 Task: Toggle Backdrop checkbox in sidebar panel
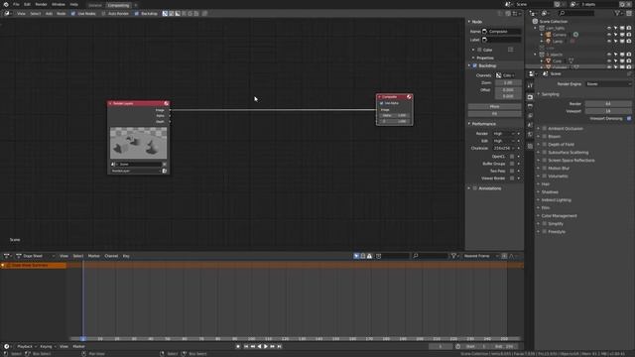[x=474, y=65]
